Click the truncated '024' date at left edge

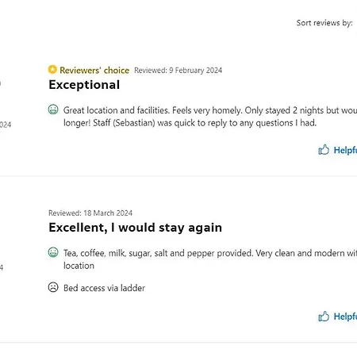[x=6, y=125]
